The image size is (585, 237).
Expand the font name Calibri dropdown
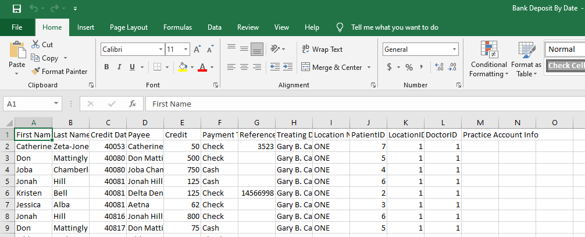point(160,49)
